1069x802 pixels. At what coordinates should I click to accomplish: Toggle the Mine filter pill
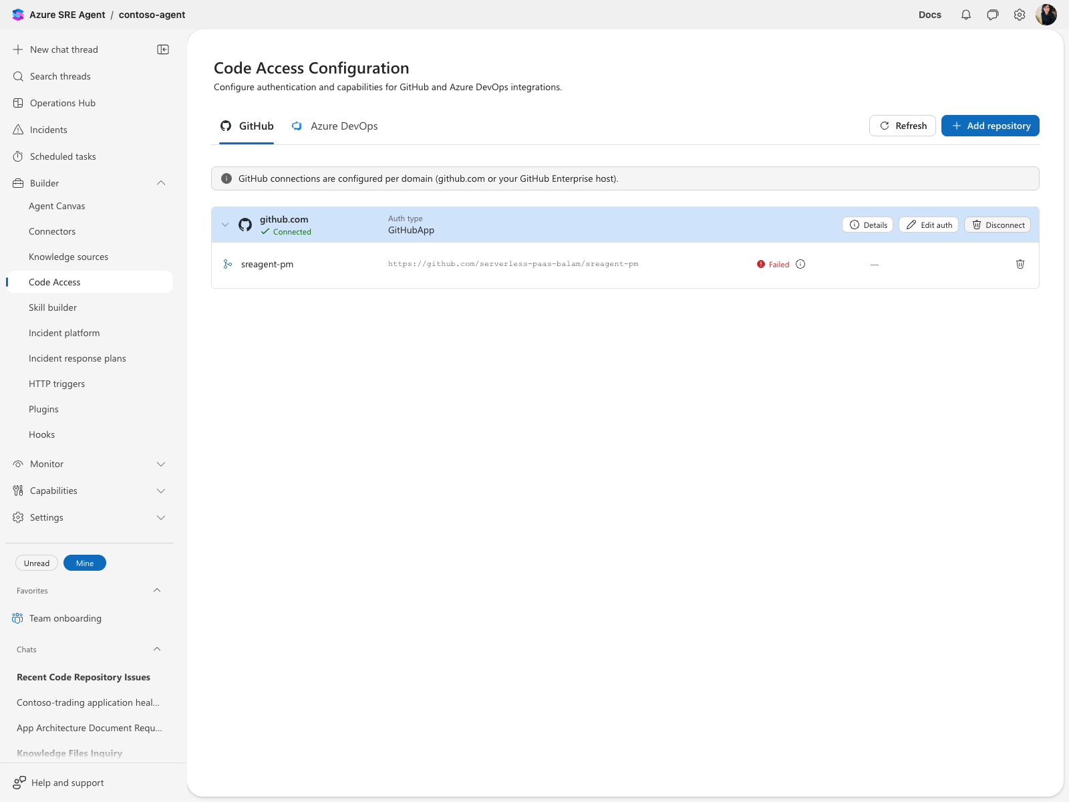click(85, 563)
